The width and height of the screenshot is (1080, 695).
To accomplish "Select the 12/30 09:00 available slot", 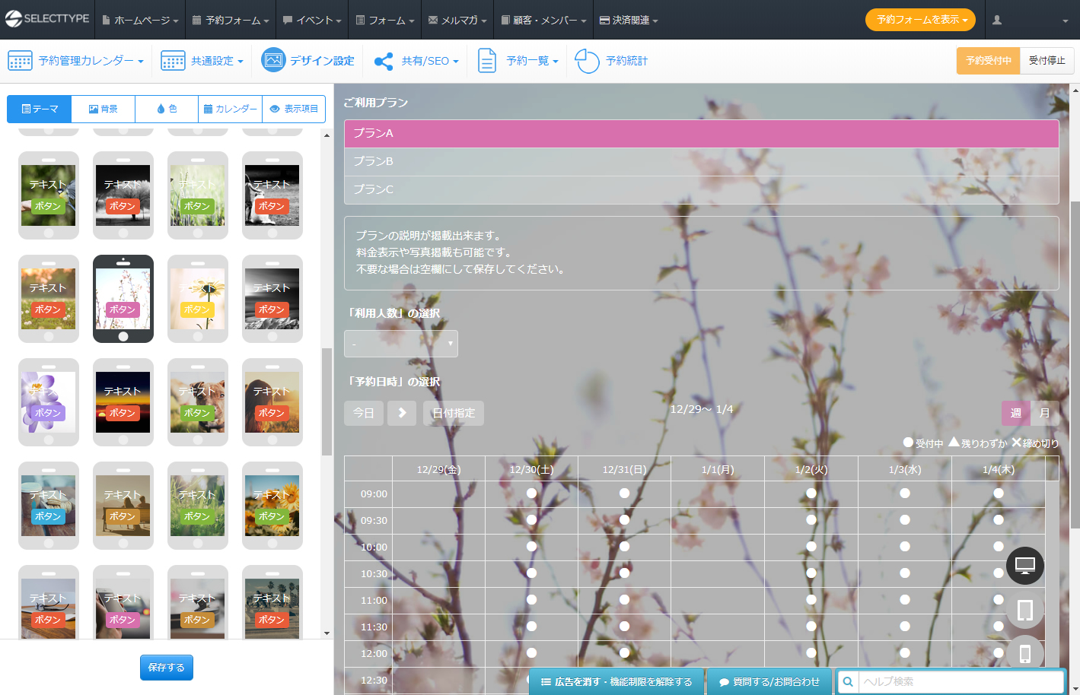I will [x=531, y=493].
